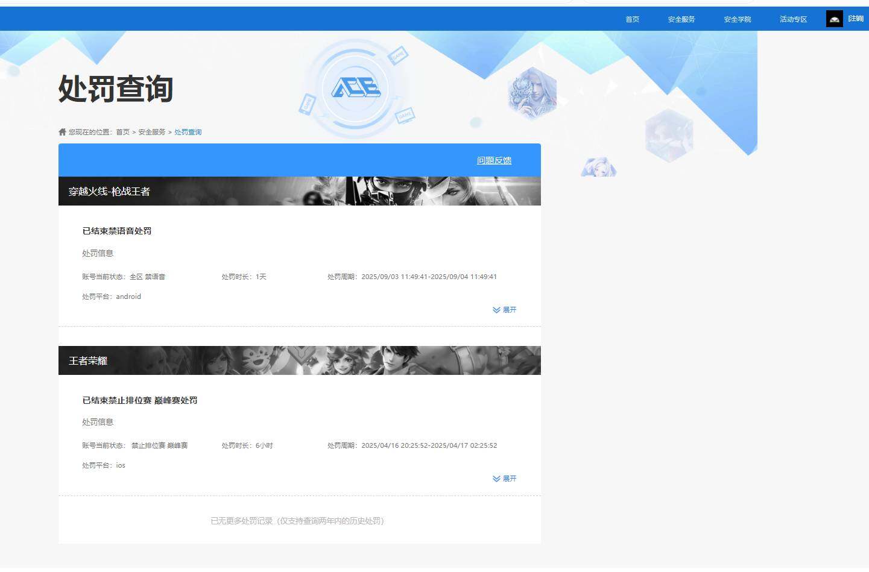Click the ACE logo emblem

(x=356, y=89)
